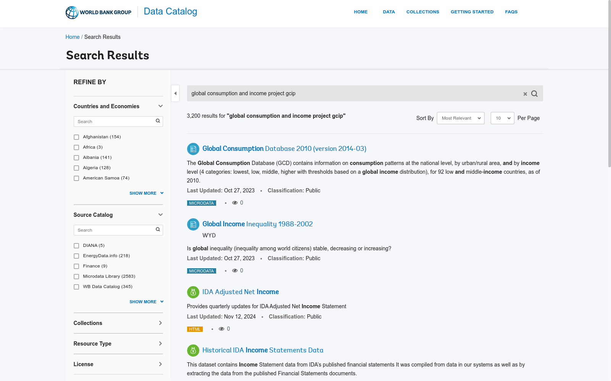Click the Data Catalog title link
Screen dimensions: 611x381
(170, 11)
